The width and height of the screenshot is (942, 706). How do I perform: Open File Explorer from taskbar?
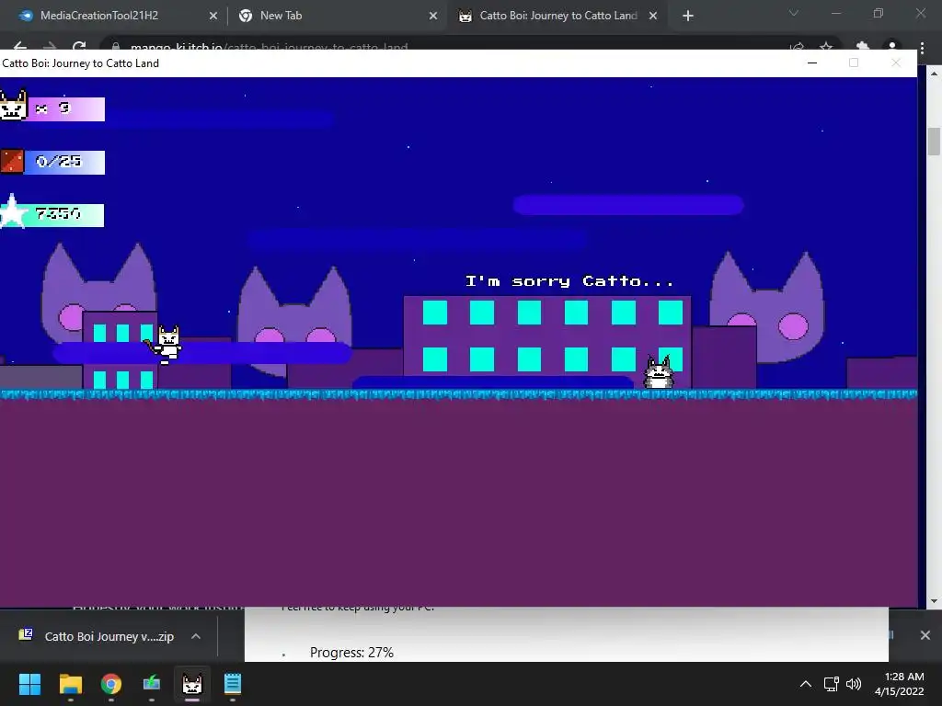pyautogui.click(x=70, y=684)
